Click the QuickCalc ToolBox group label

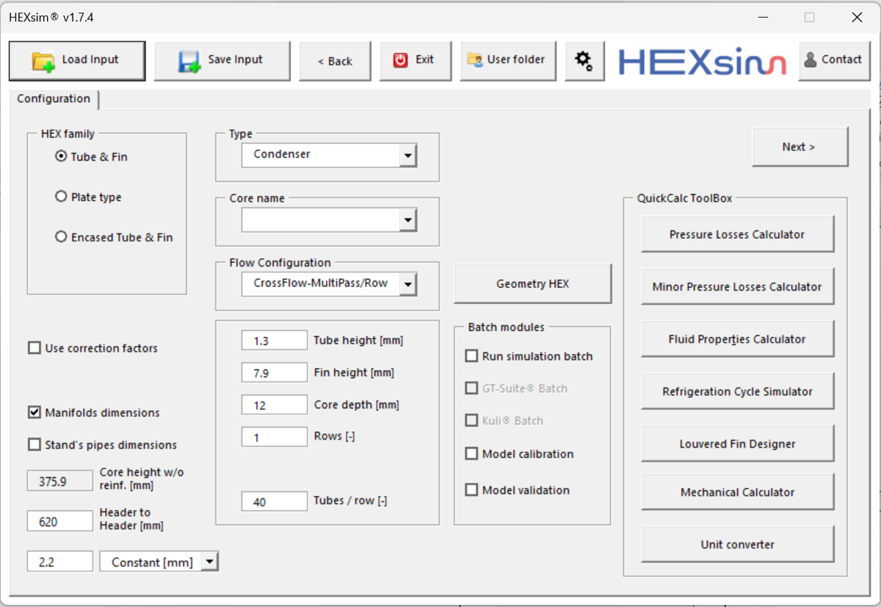pyautogui.click(x=684, y=198)
